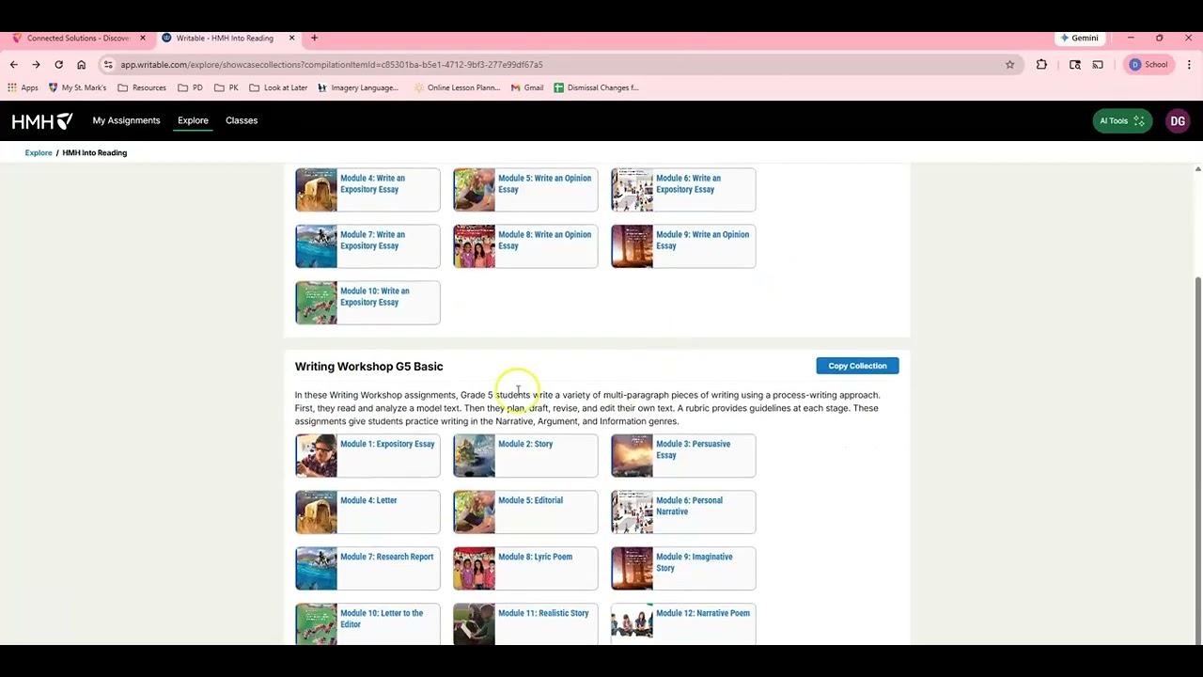Open Classes in the top navigation
Screen dimensions: 1203x677
click(x=242, y=120)
